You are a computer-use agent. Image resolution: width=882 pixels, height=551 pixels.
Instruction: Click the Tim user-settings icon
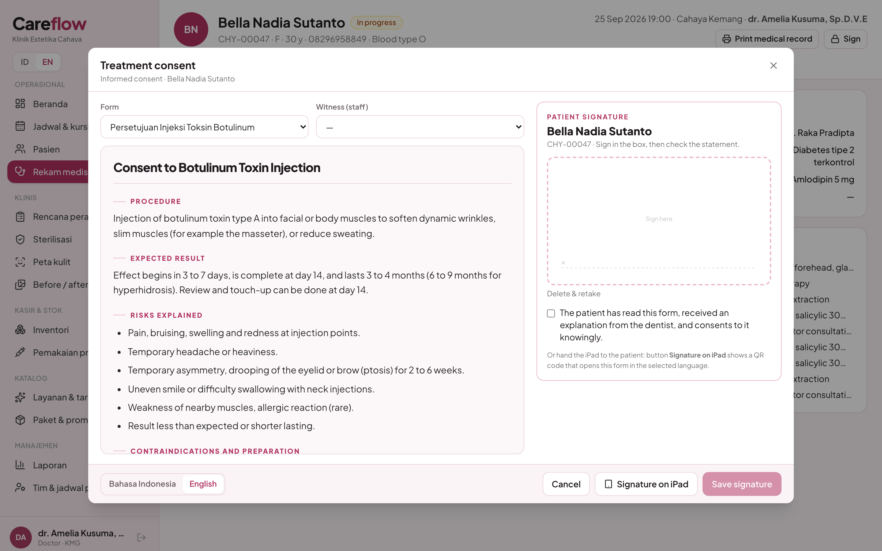click(x=20, y=488)
